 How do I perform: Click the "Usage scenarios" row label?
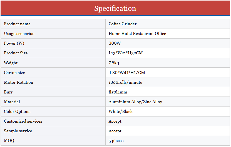(x=19, y=34)
